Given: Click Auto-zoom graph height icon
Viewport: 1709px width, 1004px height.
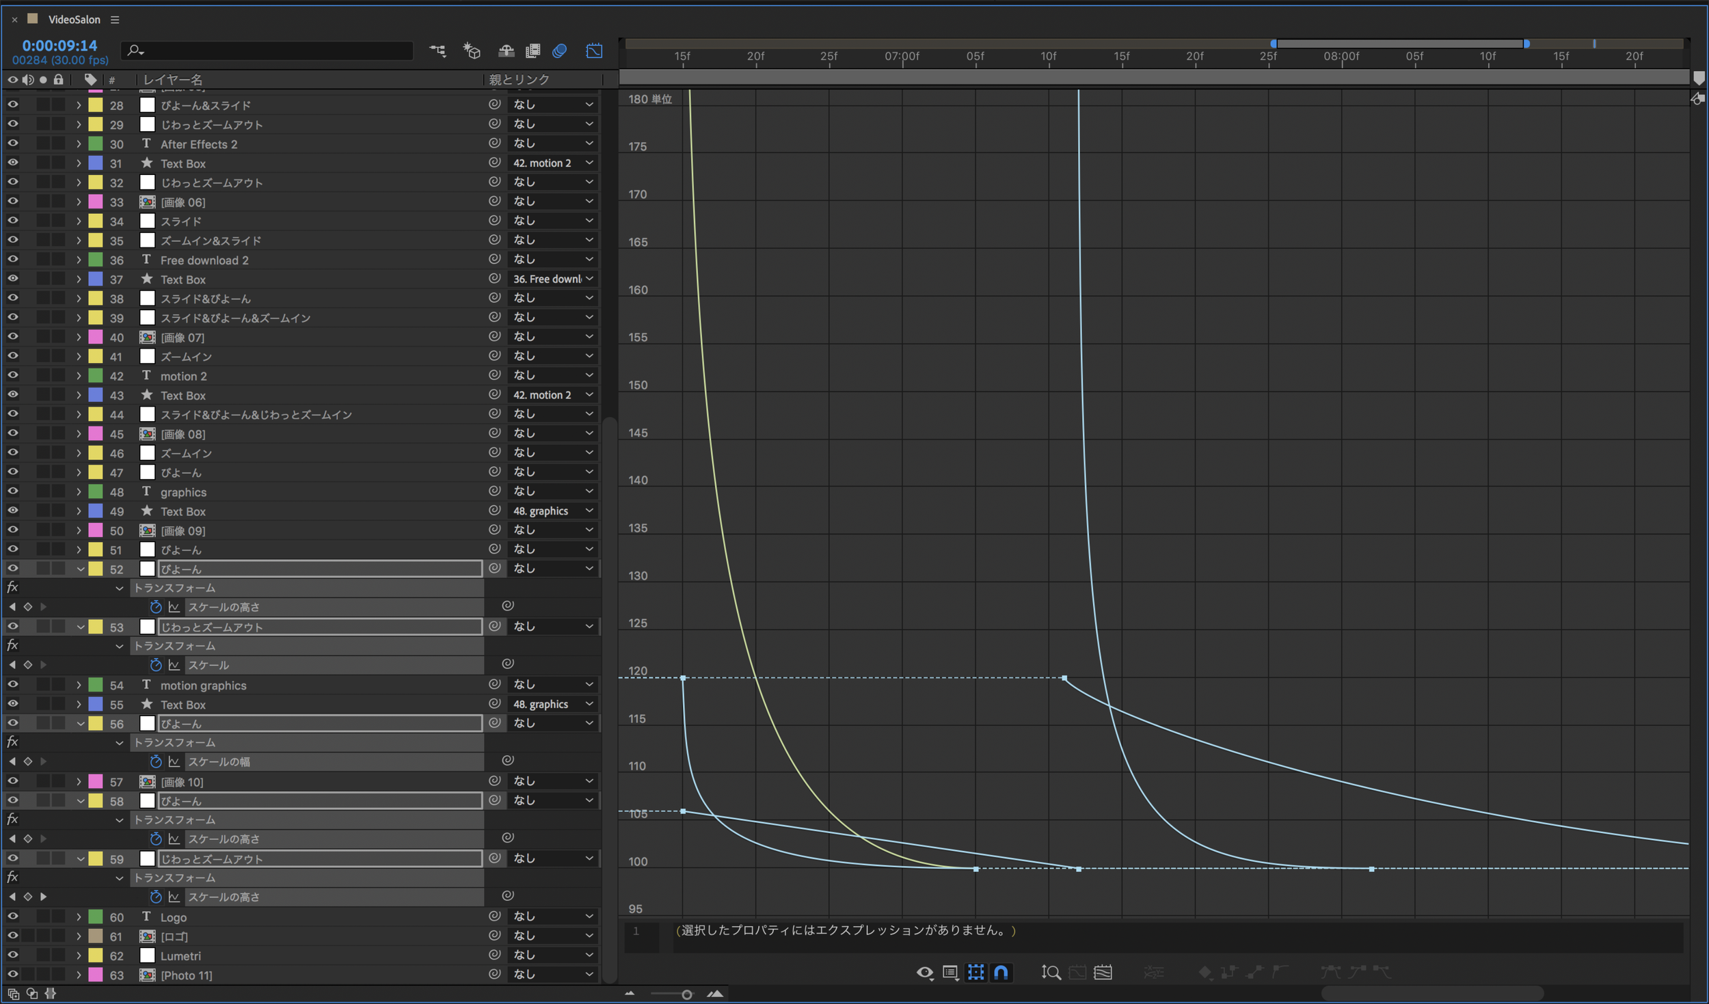Looking at the screenshot, I should pos(1051,972).
